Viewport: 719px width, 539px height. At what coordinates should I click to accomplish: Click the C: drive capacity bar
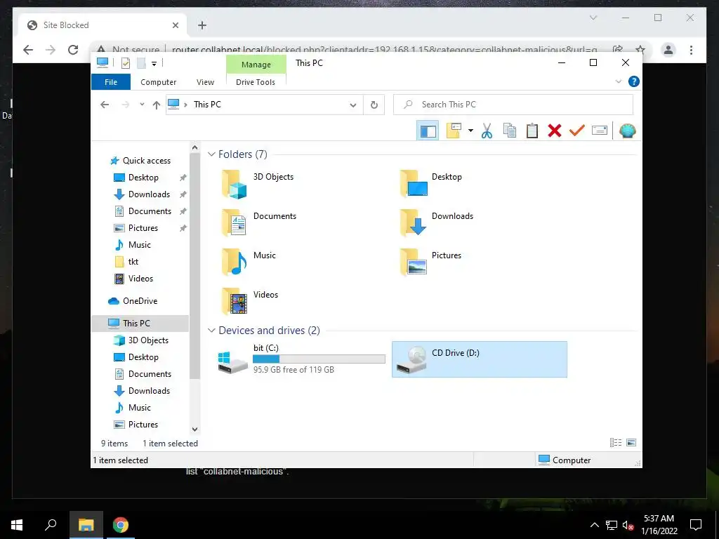319,359
